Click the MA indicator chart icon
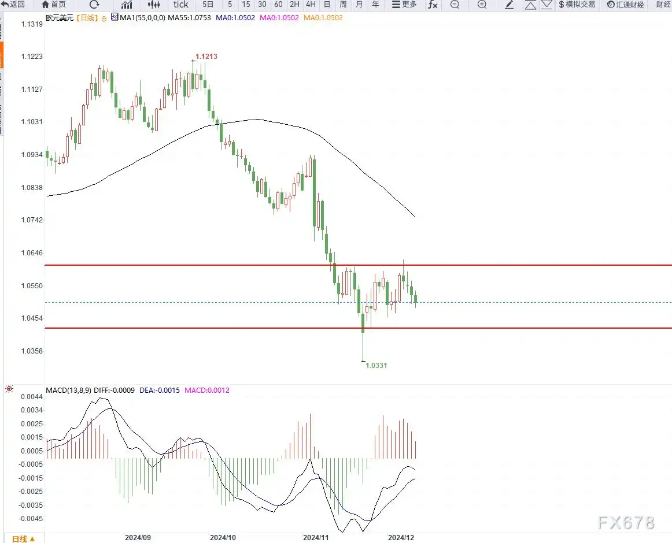Image resolution: width=672 pixels, height=543 pixels. (115, 17)
